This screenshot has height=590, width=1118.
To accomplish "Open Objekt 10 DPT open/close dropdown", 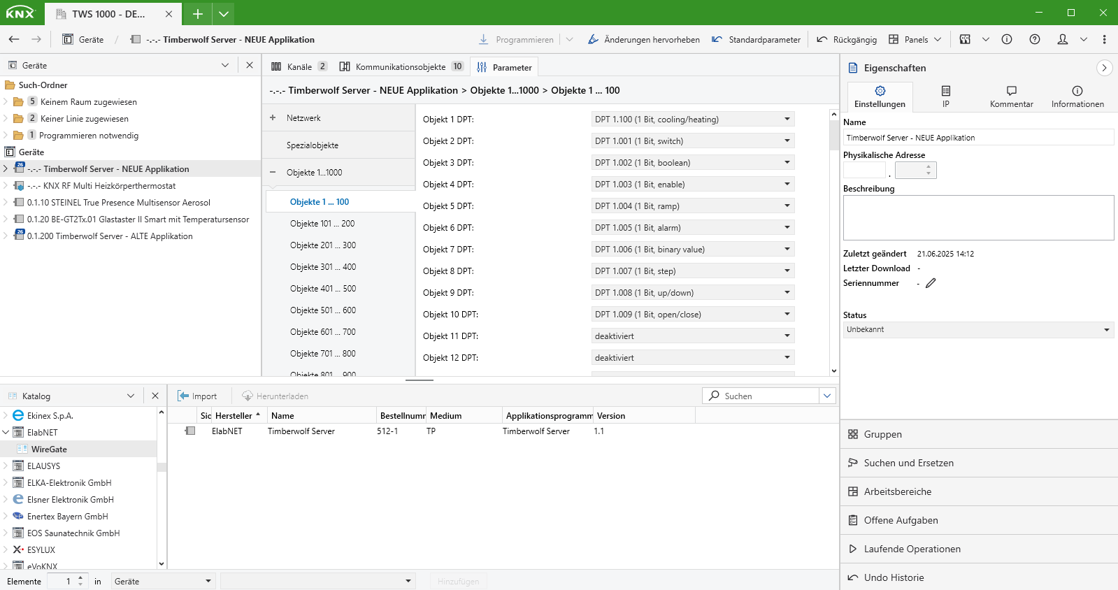I will pos(693,315).
